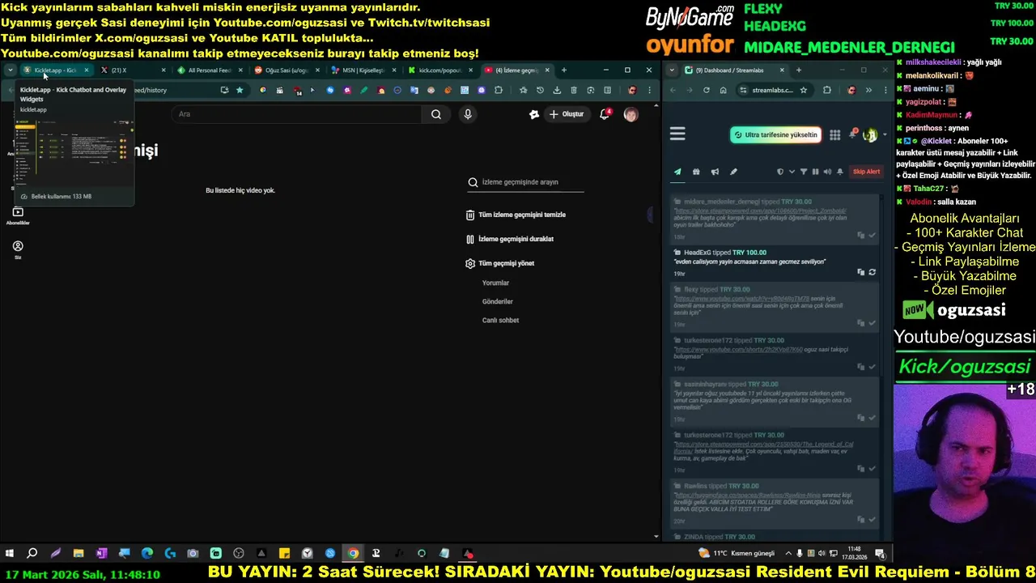The height and width of the screenshot is (583, 1036).
Task: Open Streamlabs notification bell with badge
Action: point(852,134)
